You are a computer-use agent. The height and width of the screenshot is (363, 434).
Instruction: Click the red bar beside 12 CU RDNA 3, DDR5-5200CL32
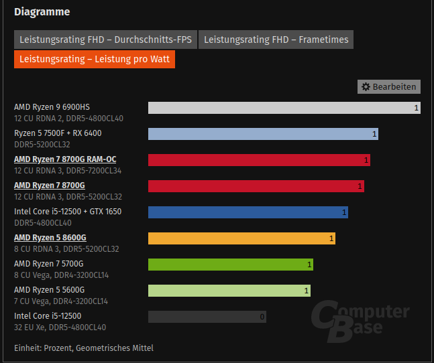pyautogui.click(x=256, y=186)
